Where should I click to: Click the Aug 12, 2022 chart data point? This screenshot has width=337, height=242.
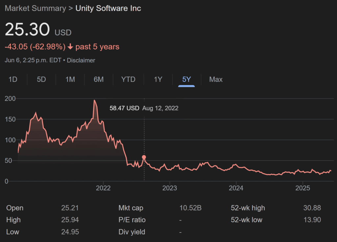pos(144,157)
